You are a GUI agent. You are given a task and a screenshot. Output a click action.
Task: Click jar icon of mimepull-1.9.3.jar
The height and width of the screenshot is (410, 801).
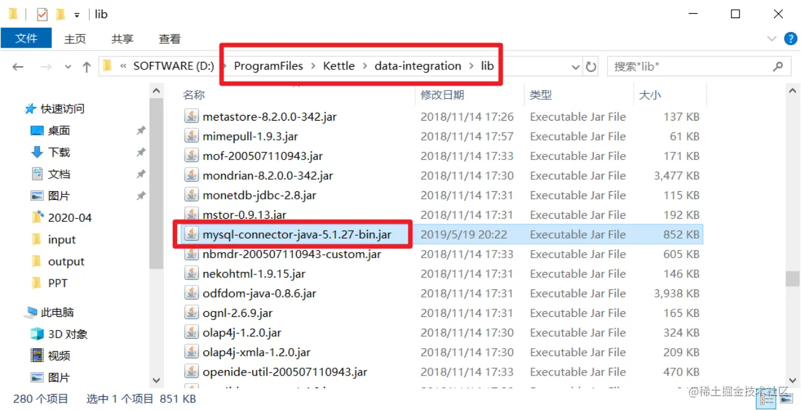[191, 136]
